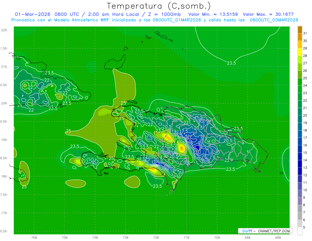
Task: Pick the blue legend band between 16 and 17
Action: (300, 141)
